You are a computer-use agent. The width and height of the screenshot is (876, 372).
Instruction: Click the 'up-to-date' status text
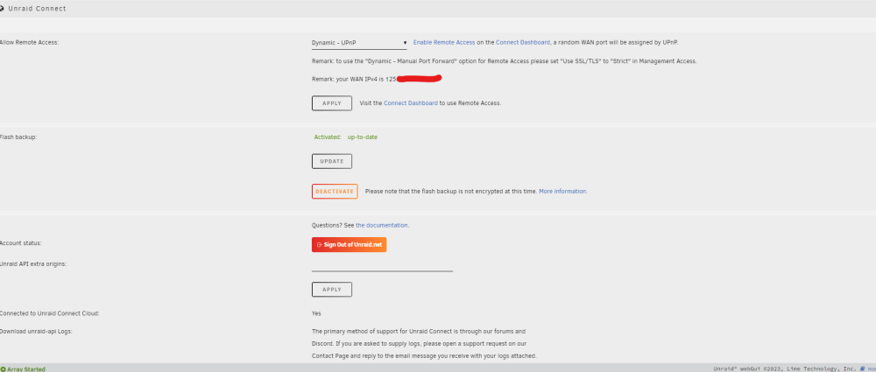363,137
